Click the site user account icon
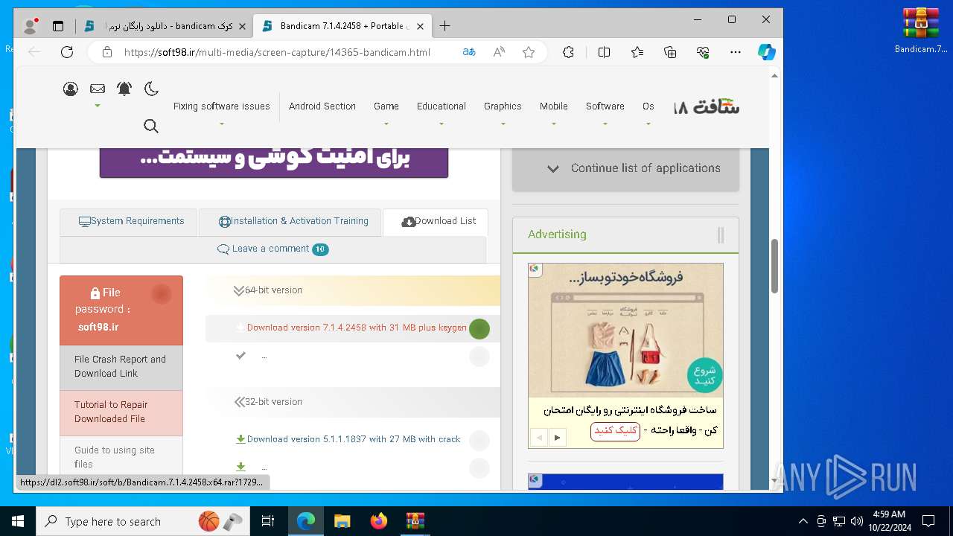Viewport: 953px width, 536px height. pyautogui.click(x=71, y=89)
